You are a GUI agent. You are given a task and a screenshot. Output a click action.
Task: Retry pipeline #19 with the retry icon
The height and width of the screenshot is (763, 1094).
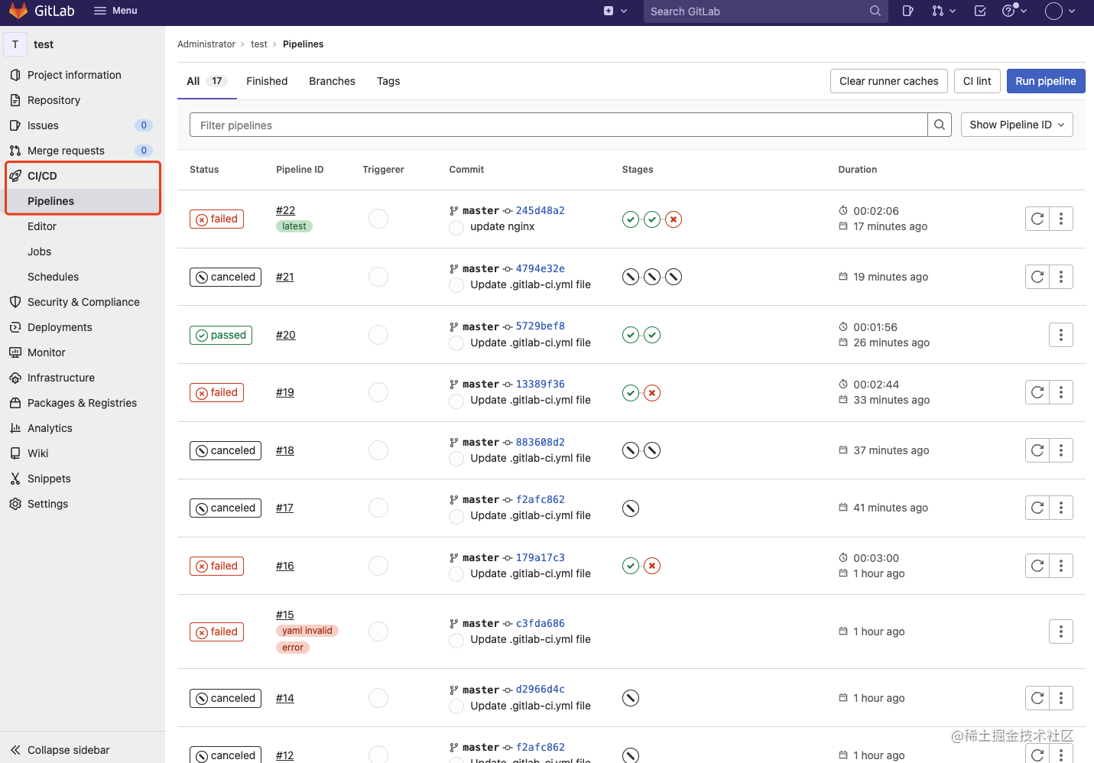(x=1037, y=392)
